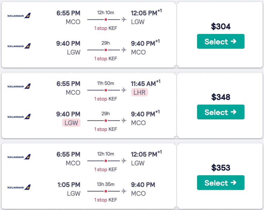Image resolution: width=264 pixels, height=210 pixels.
Task: Click the $348 price label
Action: [x=220, y=97]
